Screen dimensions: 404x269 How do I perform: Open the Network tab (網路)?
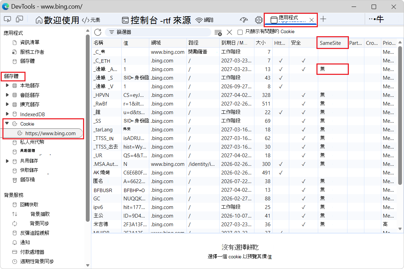pyautogui.click(x=204, y=20)
